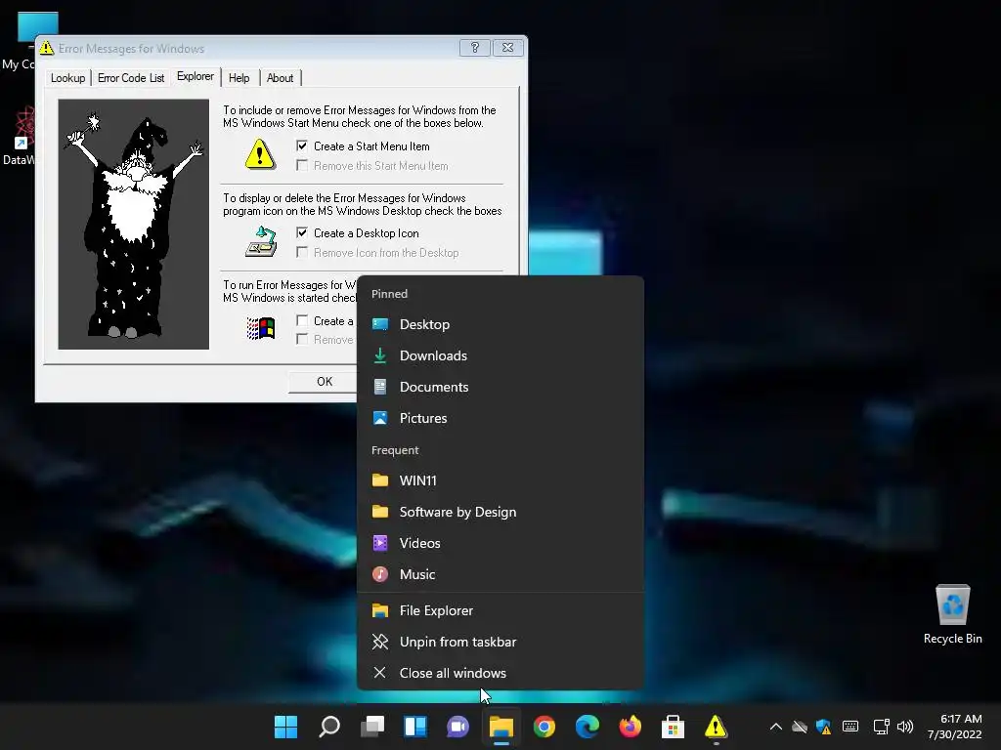The height and width of the screenshot is (750, 1001).
Task: Open pinned Desktop in the jump list
Action: (x=500, y=324)
